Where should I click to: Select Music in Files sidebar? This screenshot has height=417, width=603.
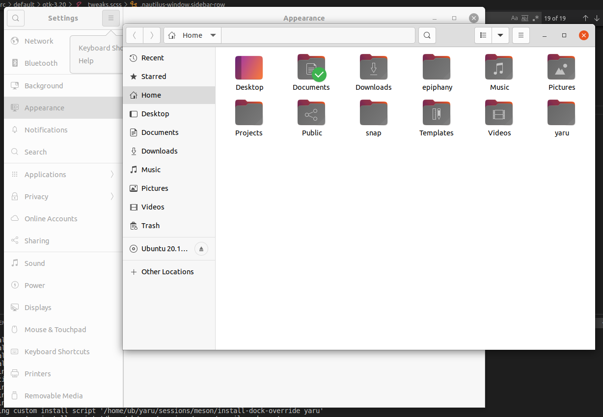(169, 170)
